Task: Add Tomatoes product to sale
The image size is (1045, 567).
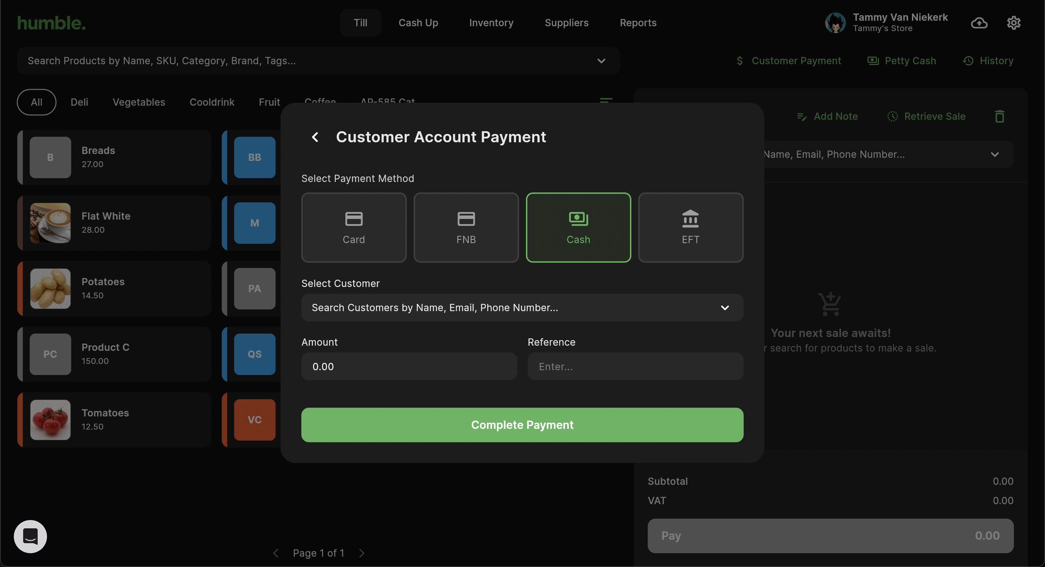Action: [114, 420]
